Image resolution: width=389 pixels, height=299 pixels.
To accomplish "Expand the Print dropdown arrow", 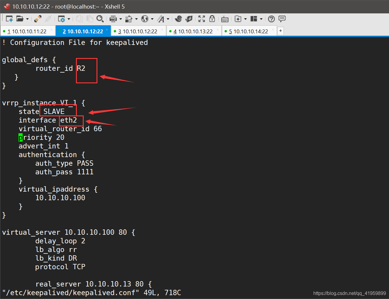I will click(121, 19).
